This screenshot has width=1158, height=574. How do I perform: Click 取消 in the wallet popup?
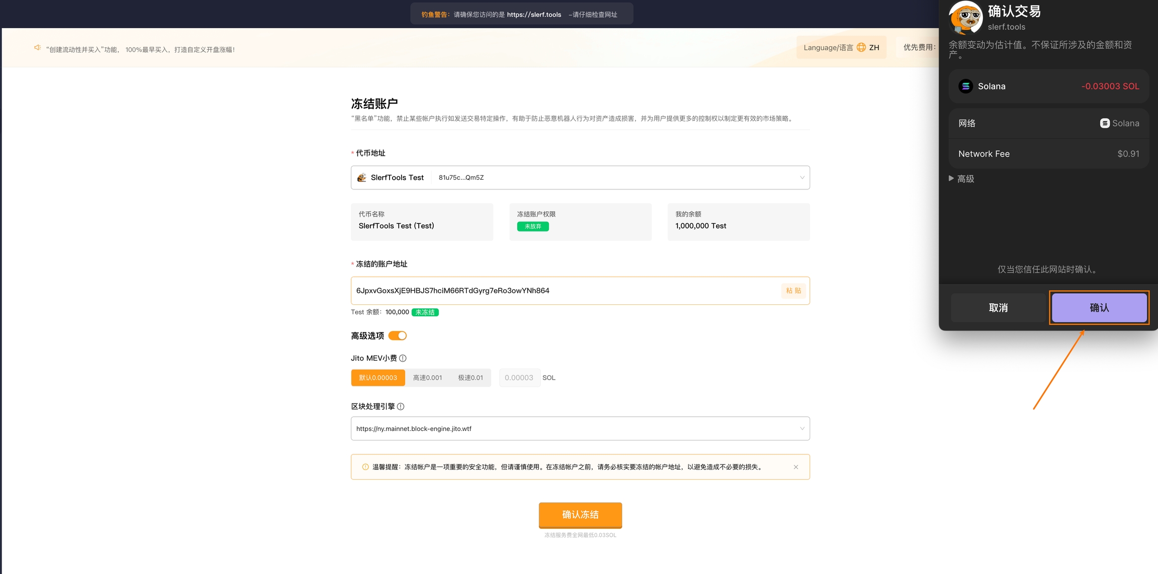point(998,308)
